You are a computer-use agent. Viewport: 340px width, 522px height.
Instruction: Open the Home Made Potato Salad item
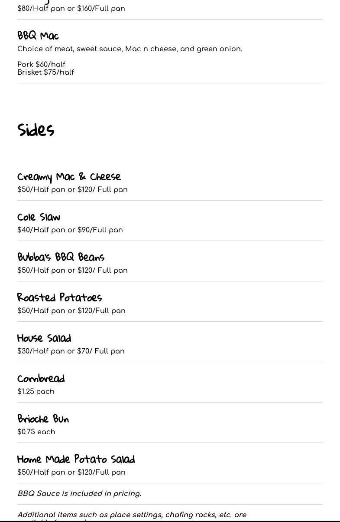pyautogui.click(x=76, y=459)
